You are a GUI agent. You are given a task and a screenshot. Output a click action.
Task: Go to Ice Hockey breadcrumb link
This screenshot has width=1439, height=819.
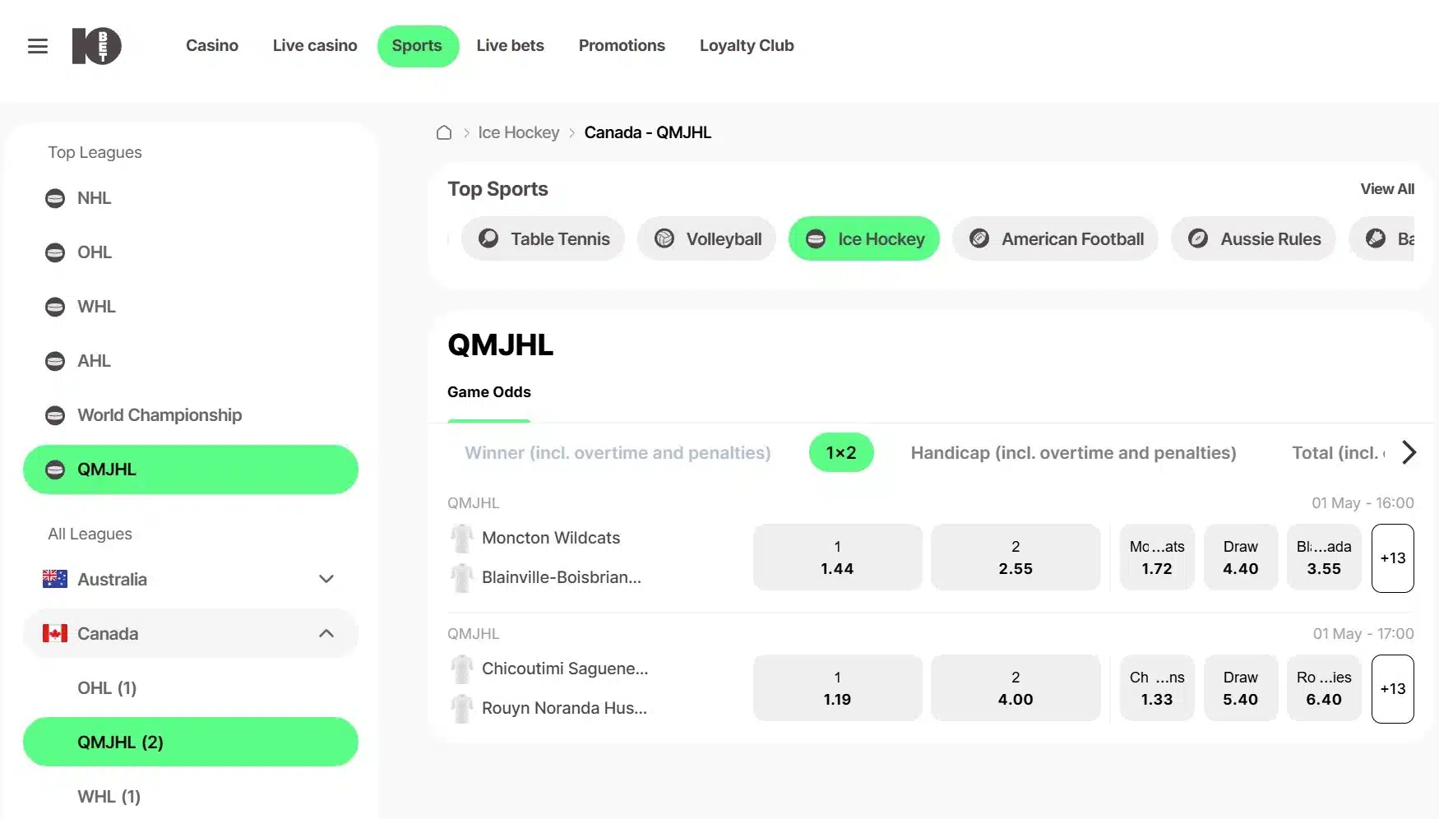[519, 132]
